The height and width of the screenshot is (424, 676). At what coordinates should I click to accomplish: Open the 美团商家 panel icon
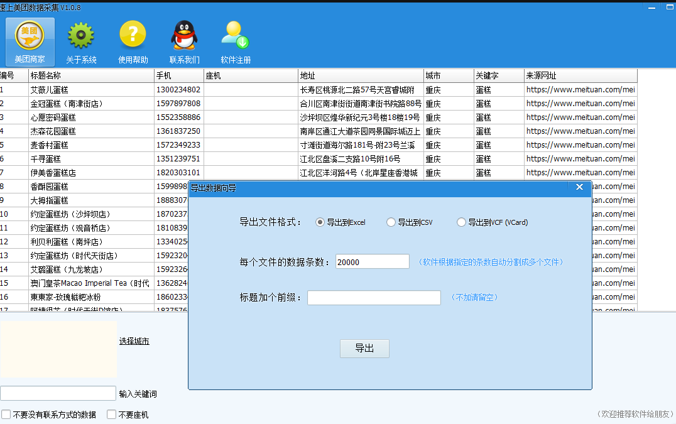coord(29,40)
